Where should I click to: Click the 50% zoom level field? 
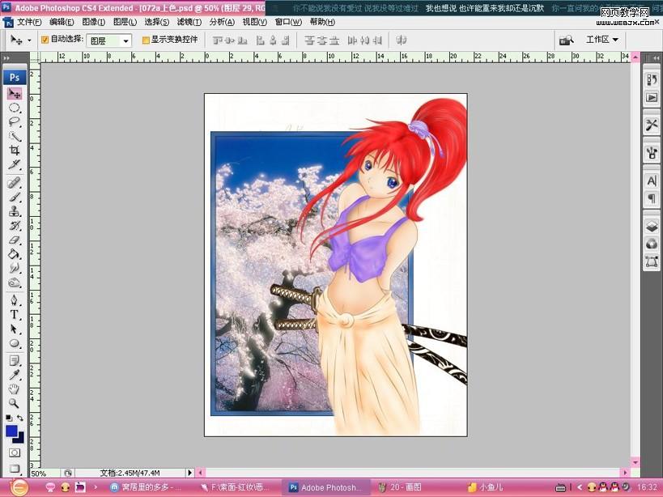tap(38, 473)
